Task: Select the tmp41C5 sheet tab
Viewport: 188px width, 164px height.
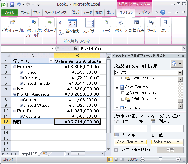Action: point(29,154)
